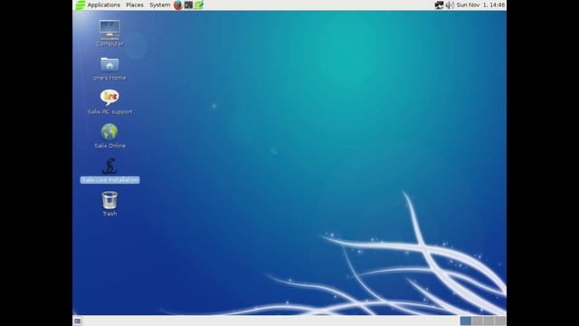Screen dimensions: 579x326
Task: Open the network connection tray icon
Action: pyautogui.click(x=439, y=5)
